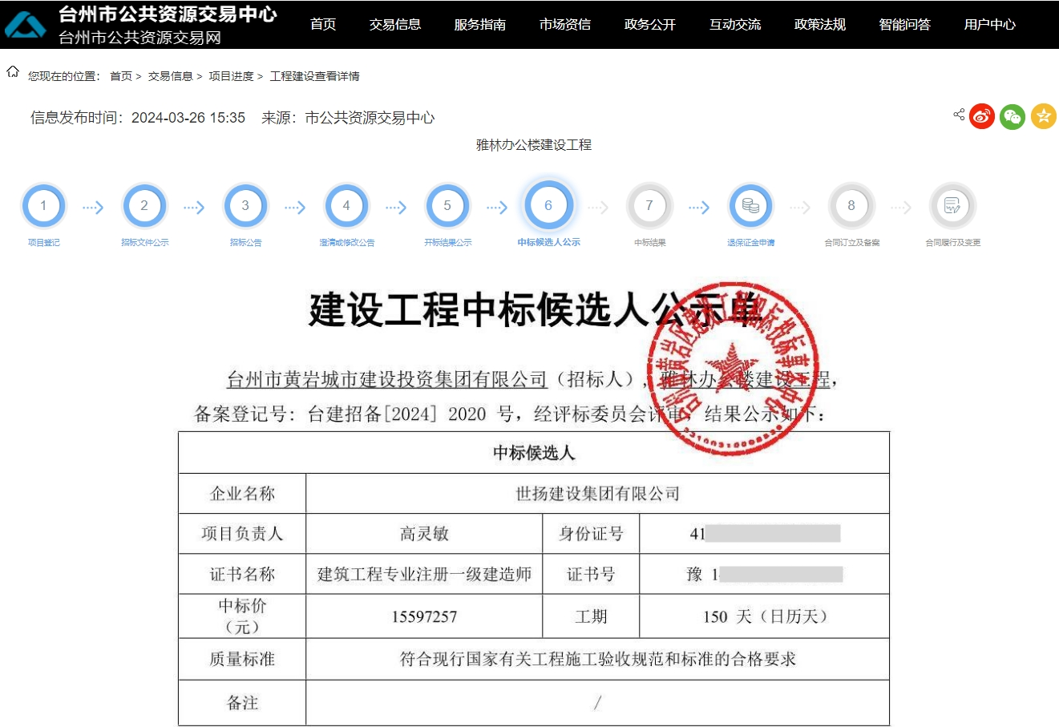This screenshot has height=727, width=1059.
Task: Select step 3 招标公告 circle
Action: point(245,206)
